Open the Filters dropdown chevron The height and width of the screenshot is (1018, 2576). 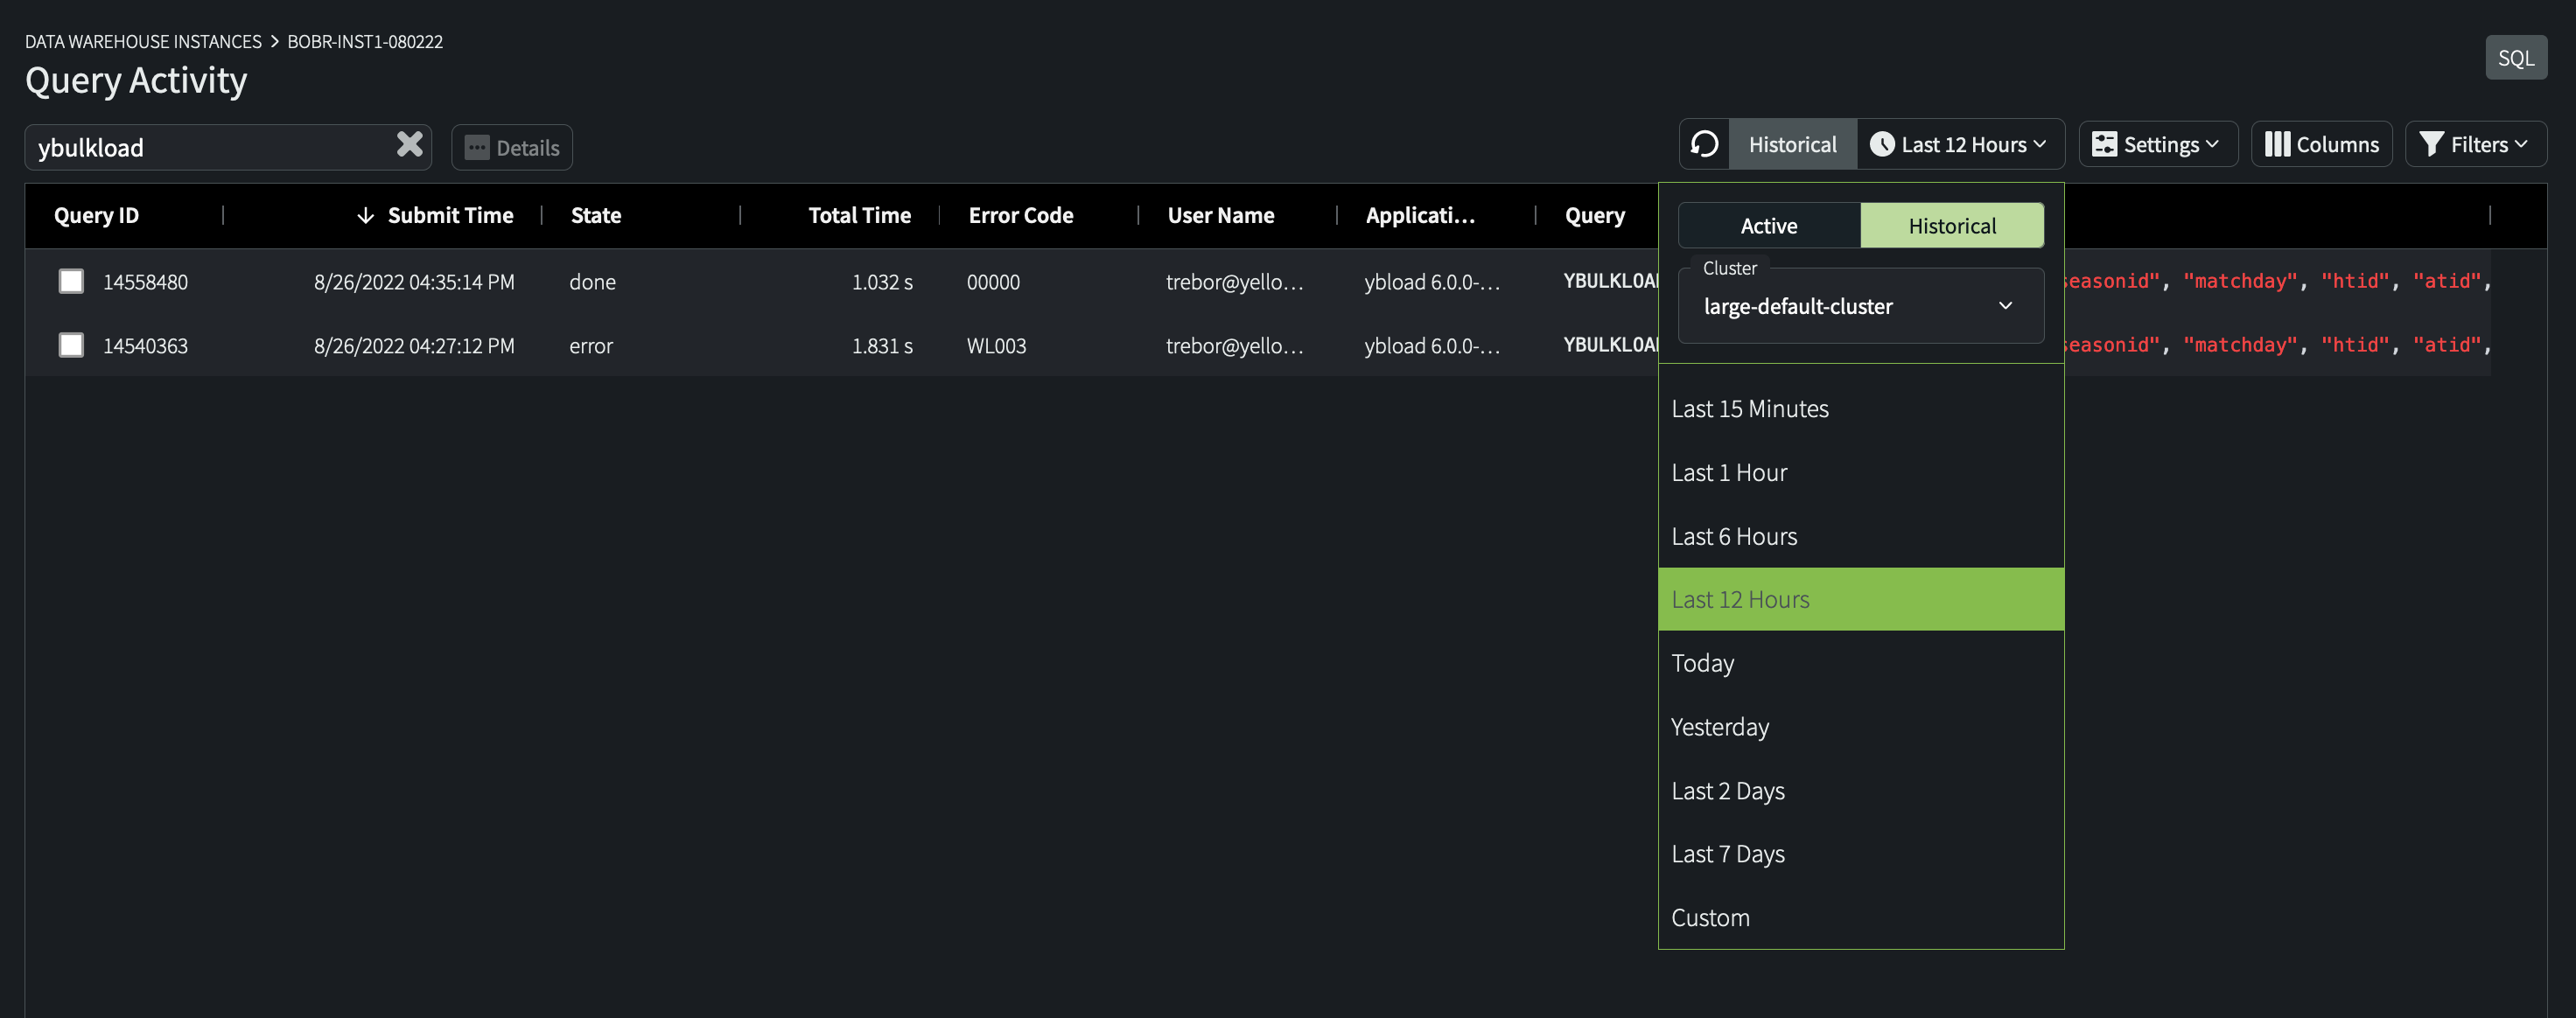(2522, 144)
